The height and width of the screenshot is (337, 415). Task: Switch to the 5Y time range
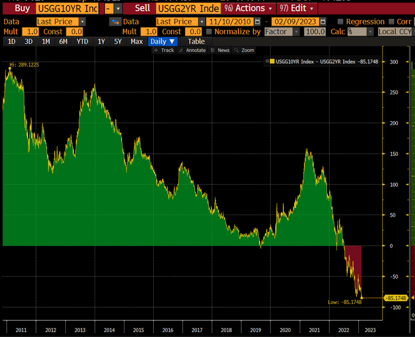[x=118, y=41]
